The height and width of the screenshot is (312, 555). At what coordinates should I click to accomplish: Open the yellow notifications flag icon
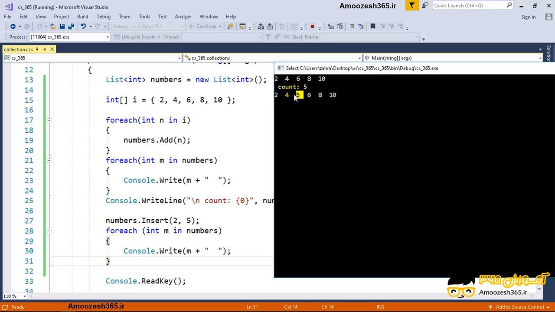click(x=412, y=6)
